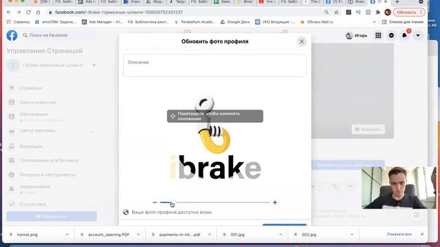Open the Сервисы apps bookmark
440x247 pixels.
click(x=18, y=22)
